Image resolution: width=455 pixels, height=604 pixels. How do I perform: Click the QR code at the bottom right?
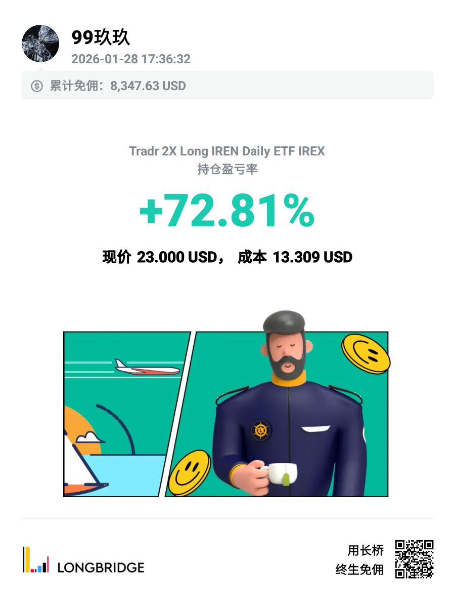pos(414,559)
